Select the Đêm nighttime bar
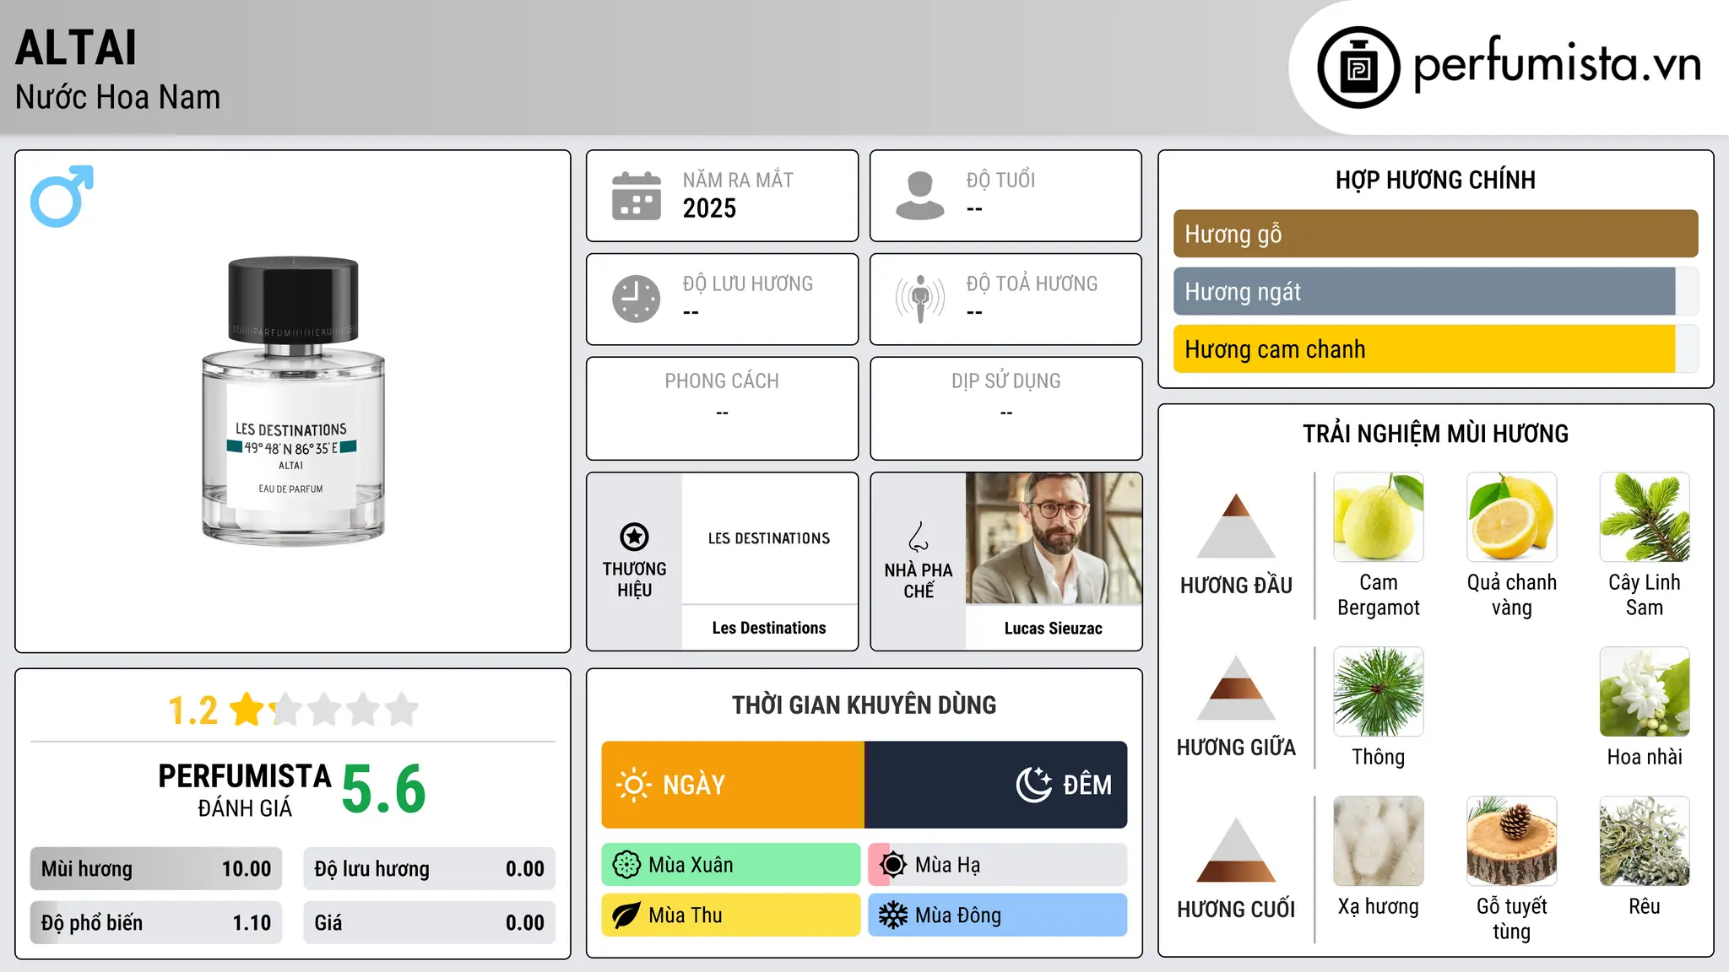The image size is (1729, 972). point(996,785)
